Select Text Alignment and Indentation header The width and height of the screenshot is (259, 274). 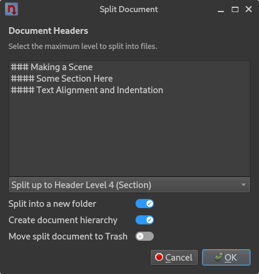[x=87, y=90]
